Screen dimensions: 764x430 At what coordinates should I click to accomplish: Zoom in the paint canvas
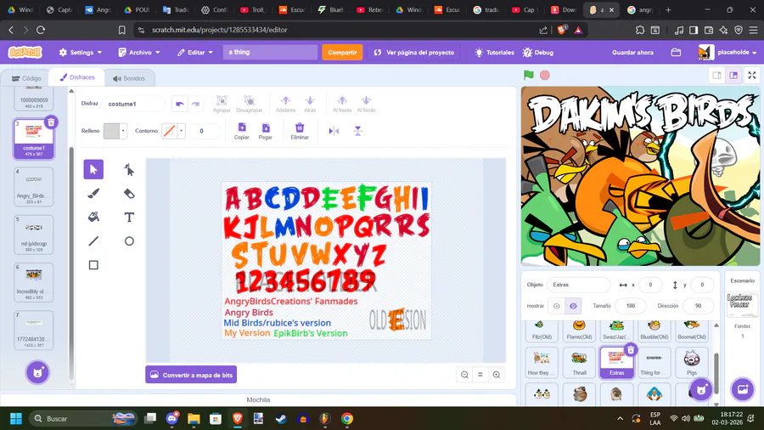pyautogui.click(x=497, y=375)
